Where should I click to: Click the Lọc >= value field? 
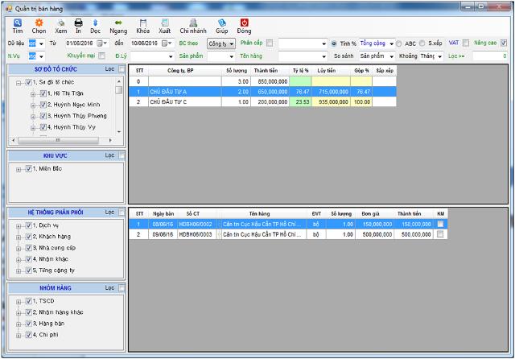pos(490,56)
